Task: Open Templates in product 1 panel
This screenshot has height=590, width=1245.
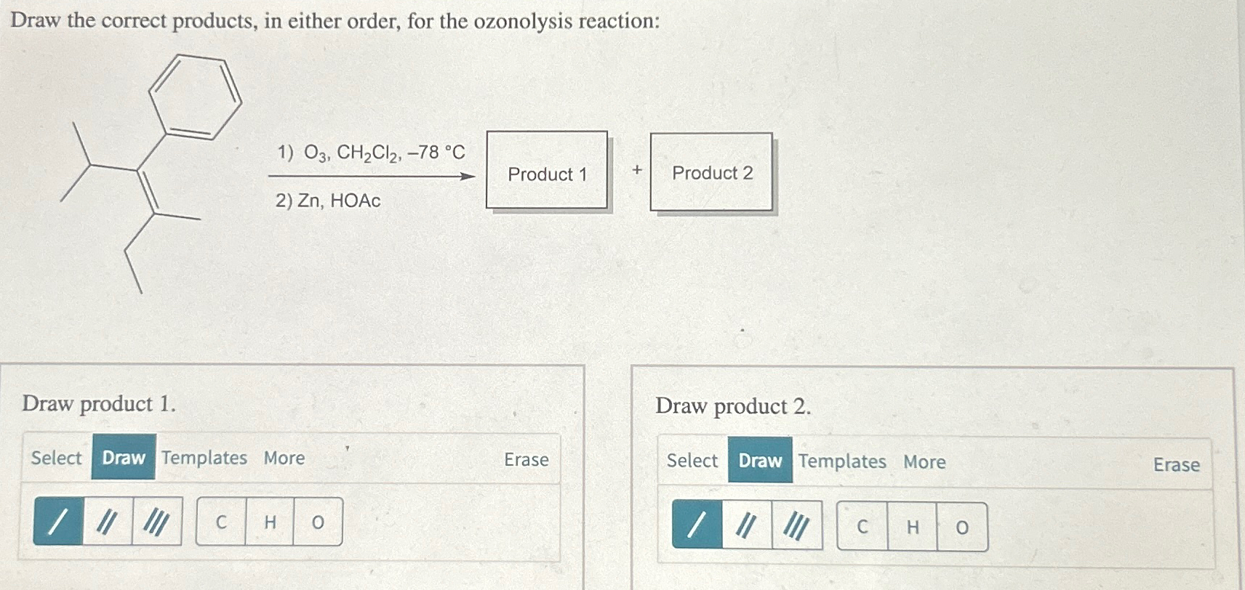Action: click(x=204, y=458)
